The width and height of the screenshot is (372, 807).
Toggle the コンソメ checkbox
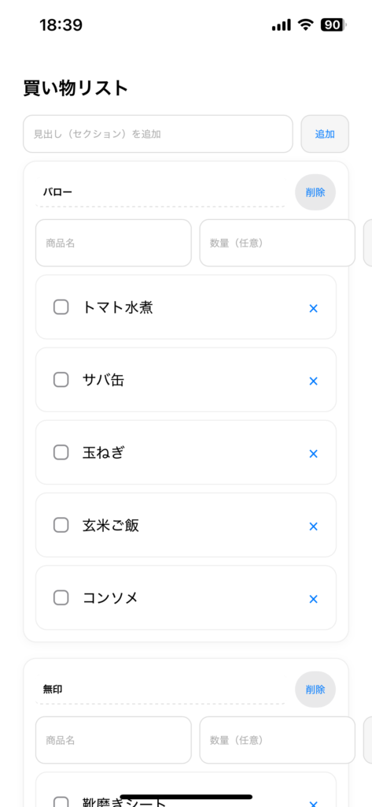[61, 597]
